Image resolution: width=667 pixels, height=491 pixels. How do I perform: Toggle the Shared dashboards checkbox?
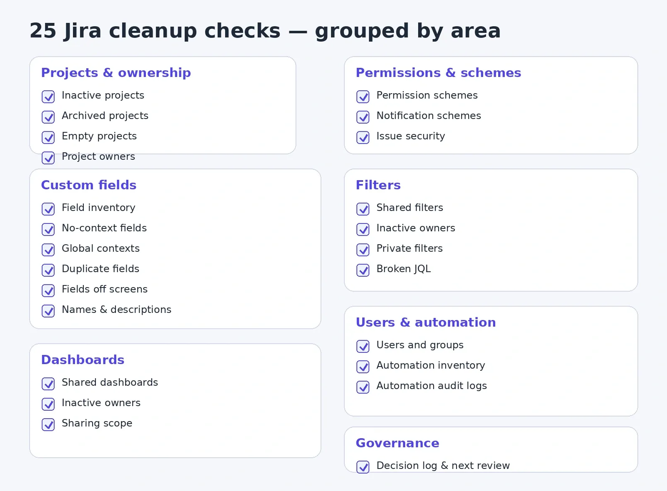point(48,384)
